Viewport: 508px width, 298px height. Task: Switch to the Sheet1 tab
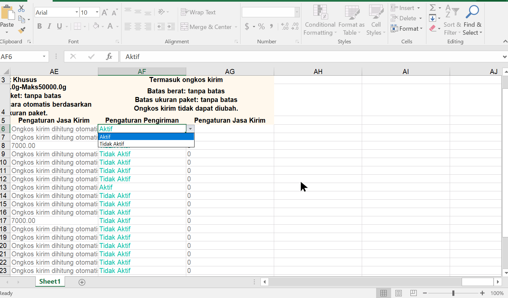pyautogui.click(x=50, y=281)
